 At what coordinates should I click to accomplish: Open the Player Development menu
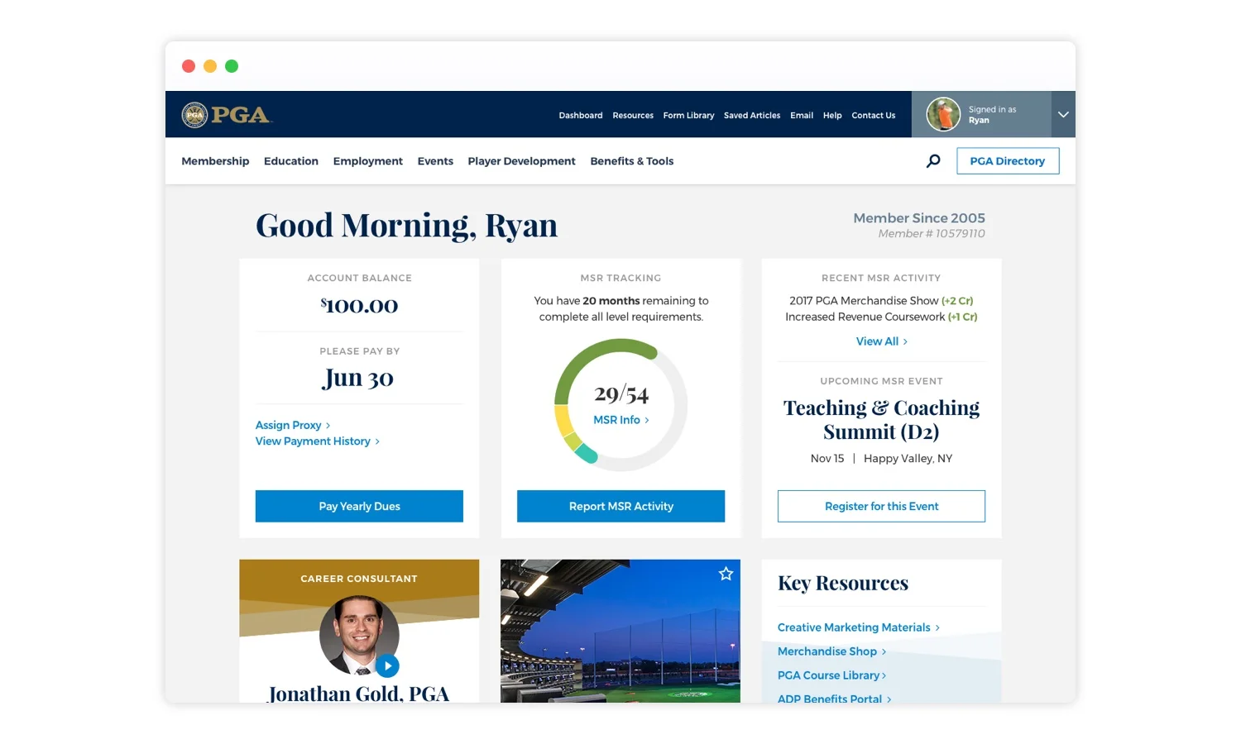tap(521, 161)
